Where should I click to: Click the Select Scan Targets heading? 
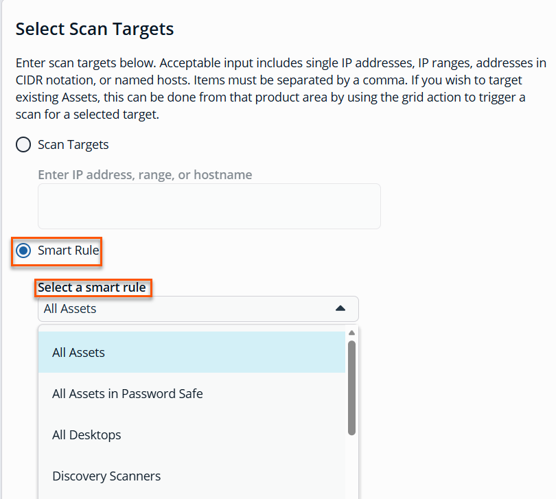click(95, 30)
